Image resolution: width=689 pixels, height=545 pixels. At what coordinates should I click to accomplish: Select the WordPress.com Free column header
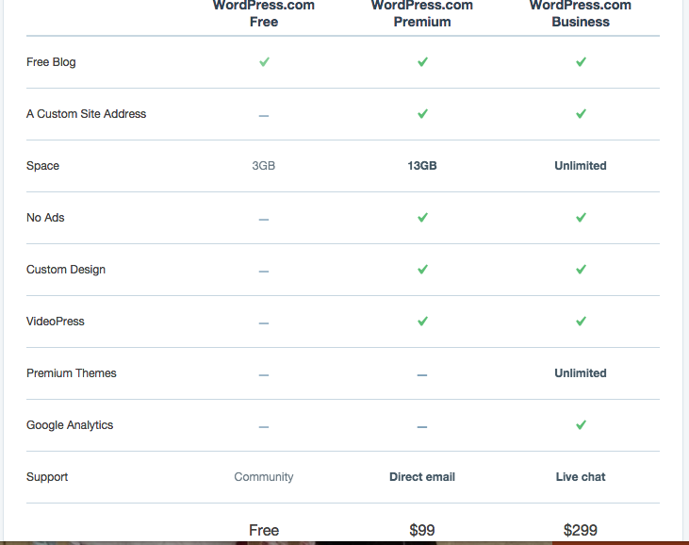(x=264, y=13)
